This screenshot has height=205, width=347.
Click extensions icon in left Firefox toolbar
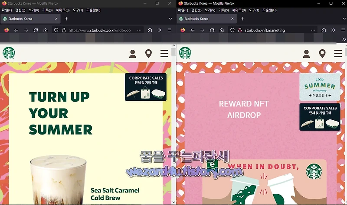point(150,30)
